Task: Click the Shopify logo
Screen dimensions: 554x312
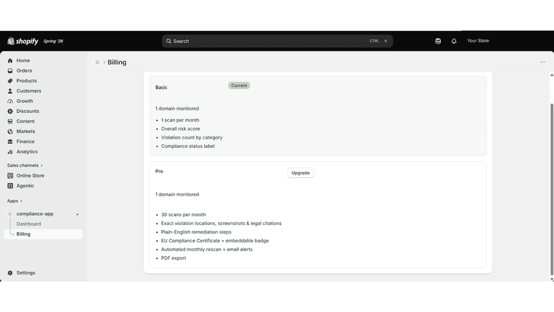Action: pos(23,41)
